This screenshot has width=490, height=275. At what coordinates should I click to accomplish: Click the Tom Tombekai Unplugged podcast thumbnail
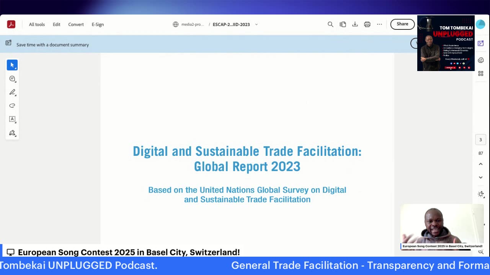point(446,43)
